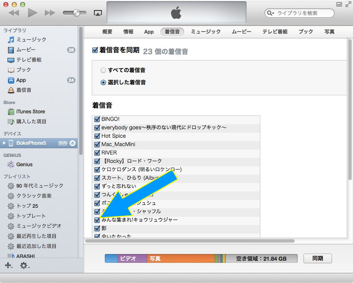Open the AirPlay output icon
Image resolution: width=353 pixels, height=283 pixels.
click(98, 13)
